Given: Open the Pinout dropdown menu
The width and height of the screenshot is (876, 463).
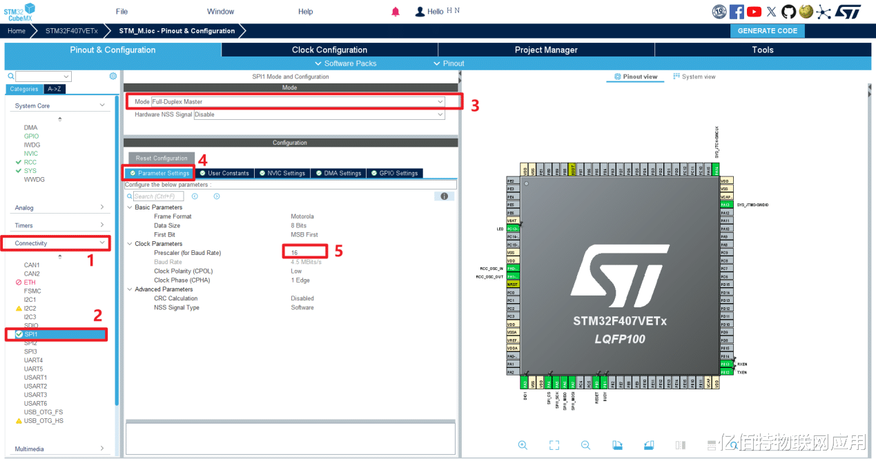Looking at the screenshot, I should [x=449, y=63].
